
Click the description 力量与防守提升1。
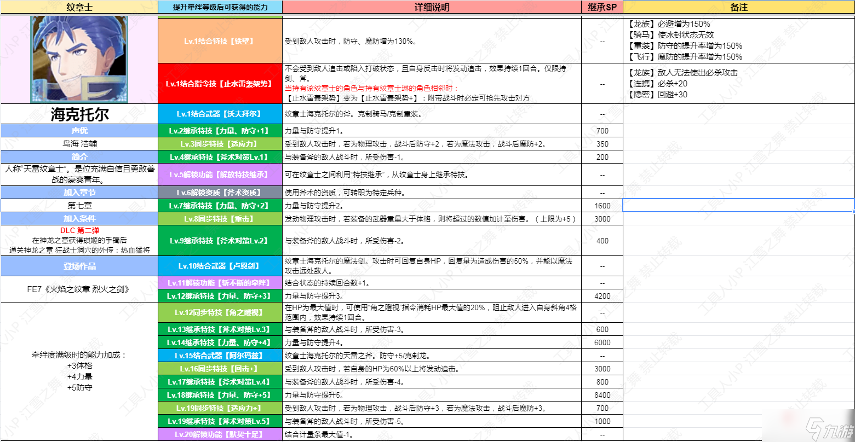(315, 131)
